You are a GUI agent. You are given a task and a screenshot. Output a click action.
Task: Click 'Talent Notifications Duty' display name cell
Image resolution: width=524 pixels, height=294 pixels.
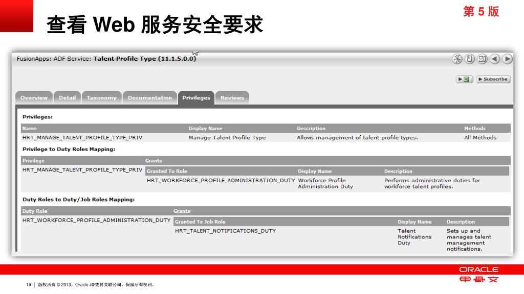414,237
